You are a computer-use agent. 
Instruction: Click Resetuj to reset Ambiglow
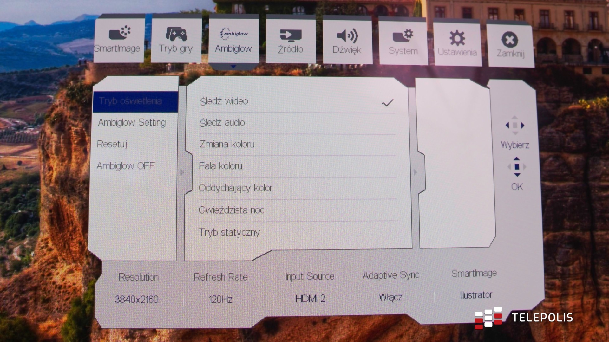(x=112, y=144)
